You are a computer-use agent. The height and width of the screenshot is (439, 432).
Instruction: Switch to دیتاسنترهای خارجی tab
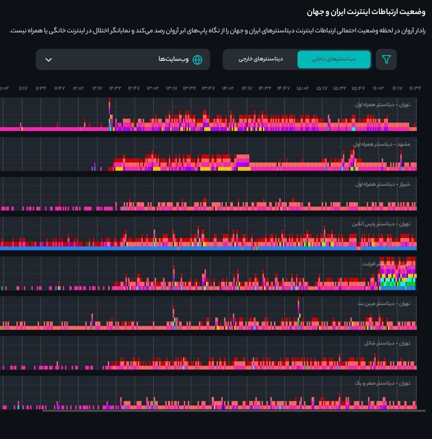point(261,59)
